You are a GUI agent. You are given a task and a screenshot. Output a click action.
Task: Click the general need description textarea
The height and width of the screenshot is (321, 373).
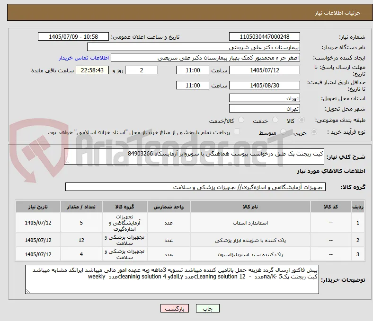click(x=194, y=156)
